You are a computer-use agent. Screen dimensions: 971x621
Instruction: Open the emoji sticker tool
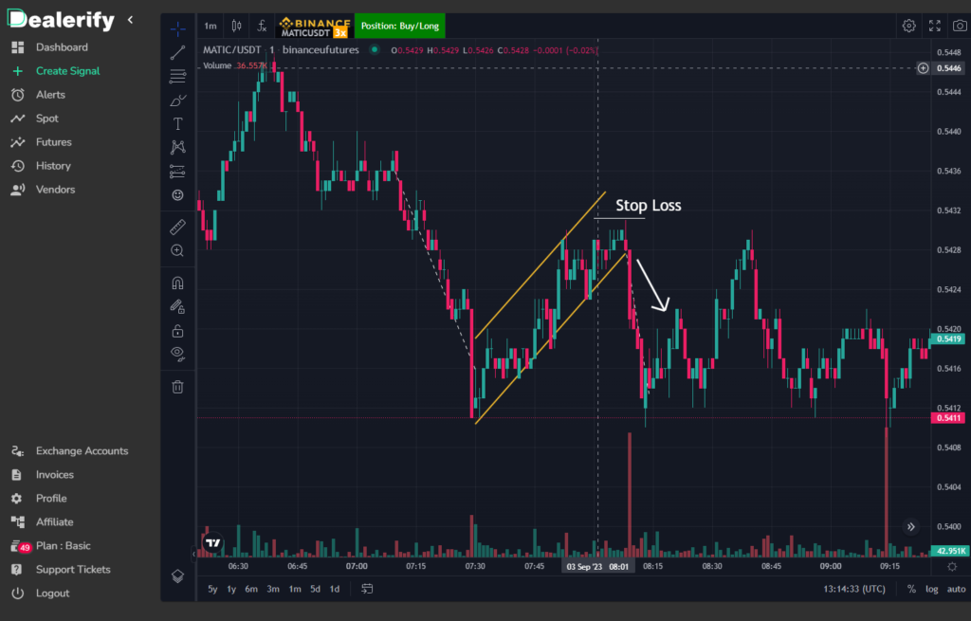[x=177, y=194]
